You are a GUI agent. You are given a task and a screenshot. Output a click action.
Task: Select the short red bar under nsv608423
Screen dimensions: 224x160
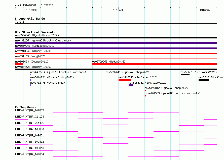19,64
